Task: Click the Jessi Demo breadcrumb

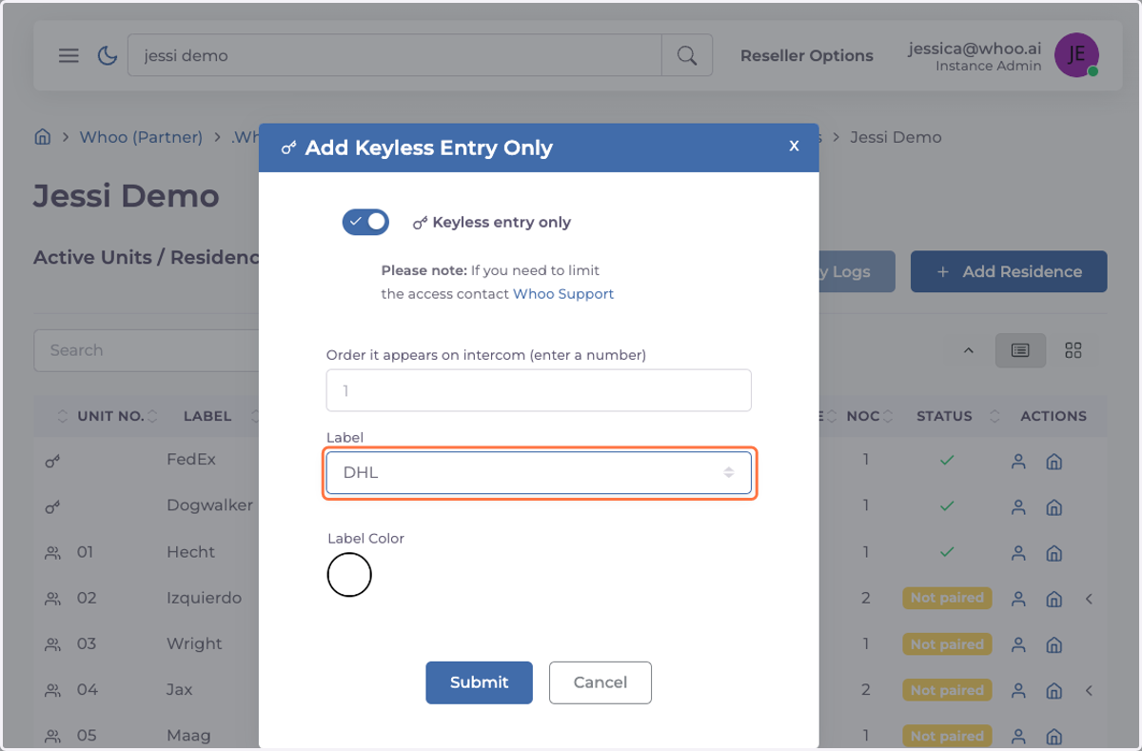Action: pos(896,137)
